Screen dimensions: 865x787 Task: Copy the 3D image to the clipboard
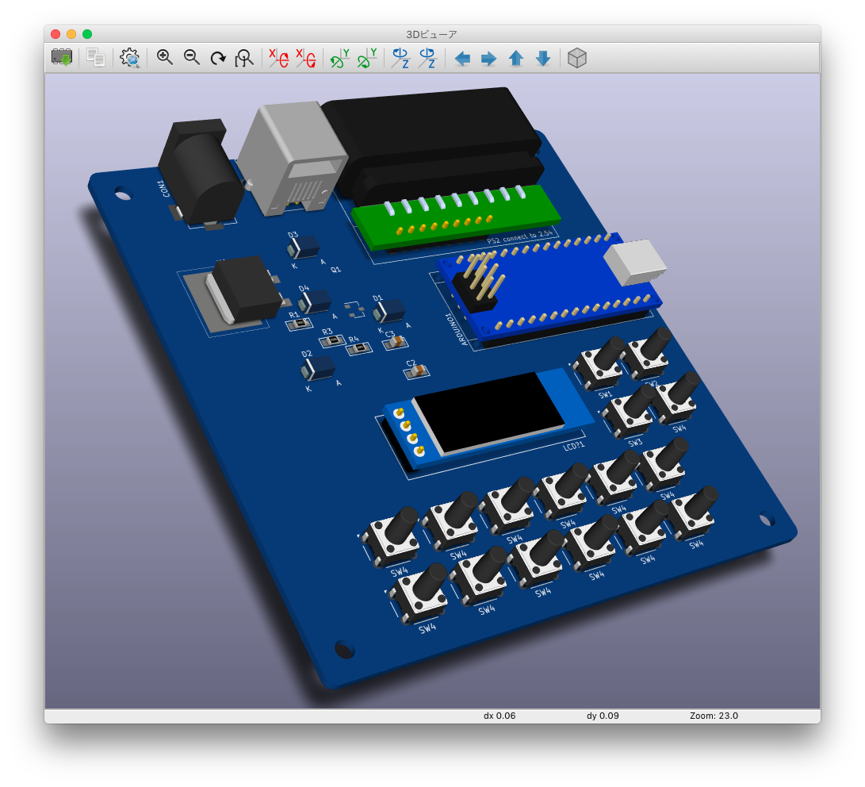pyautogui.click(x=96, y=57)
